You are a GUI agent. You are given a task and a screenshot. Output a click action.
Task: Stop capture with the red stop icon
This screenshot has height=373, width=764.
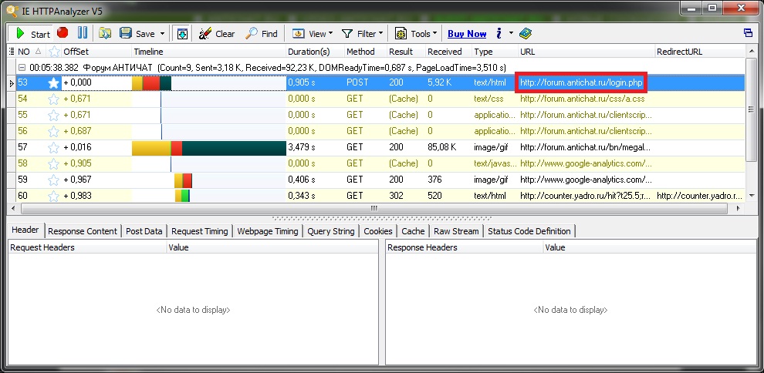click(x=63, y=33)
